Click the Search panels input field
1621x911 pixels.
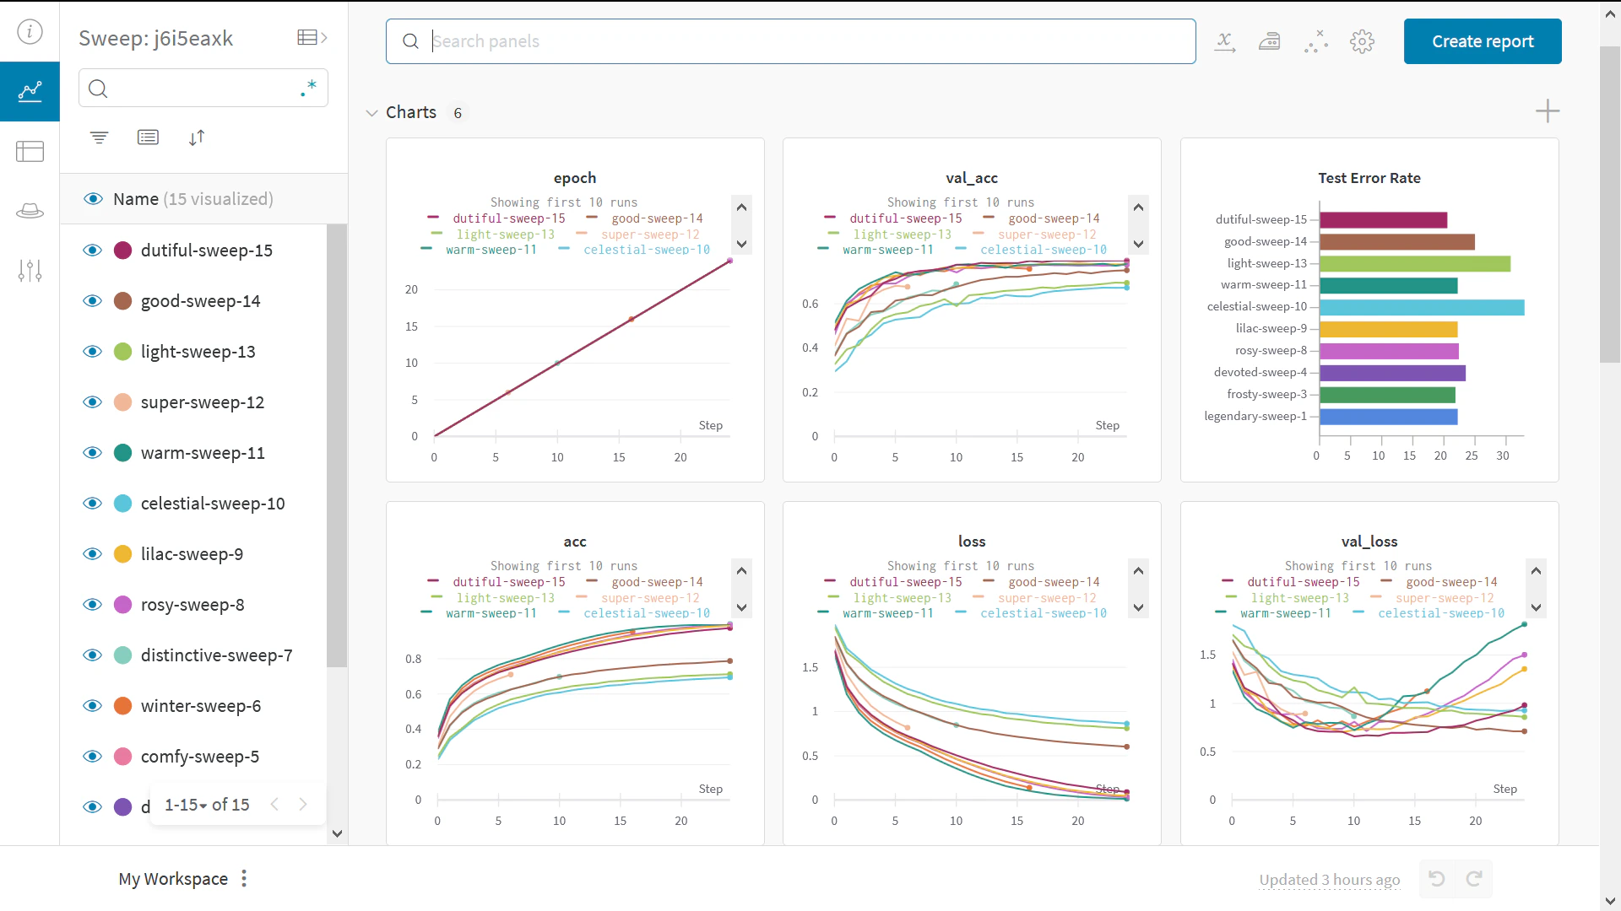click(x=790, y=40)
